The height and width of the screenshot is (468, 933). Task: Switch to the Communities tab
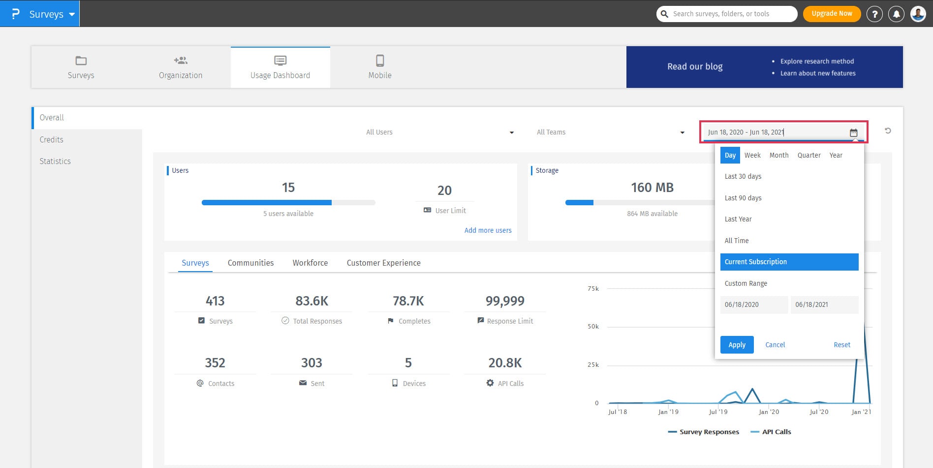[250, 263]
